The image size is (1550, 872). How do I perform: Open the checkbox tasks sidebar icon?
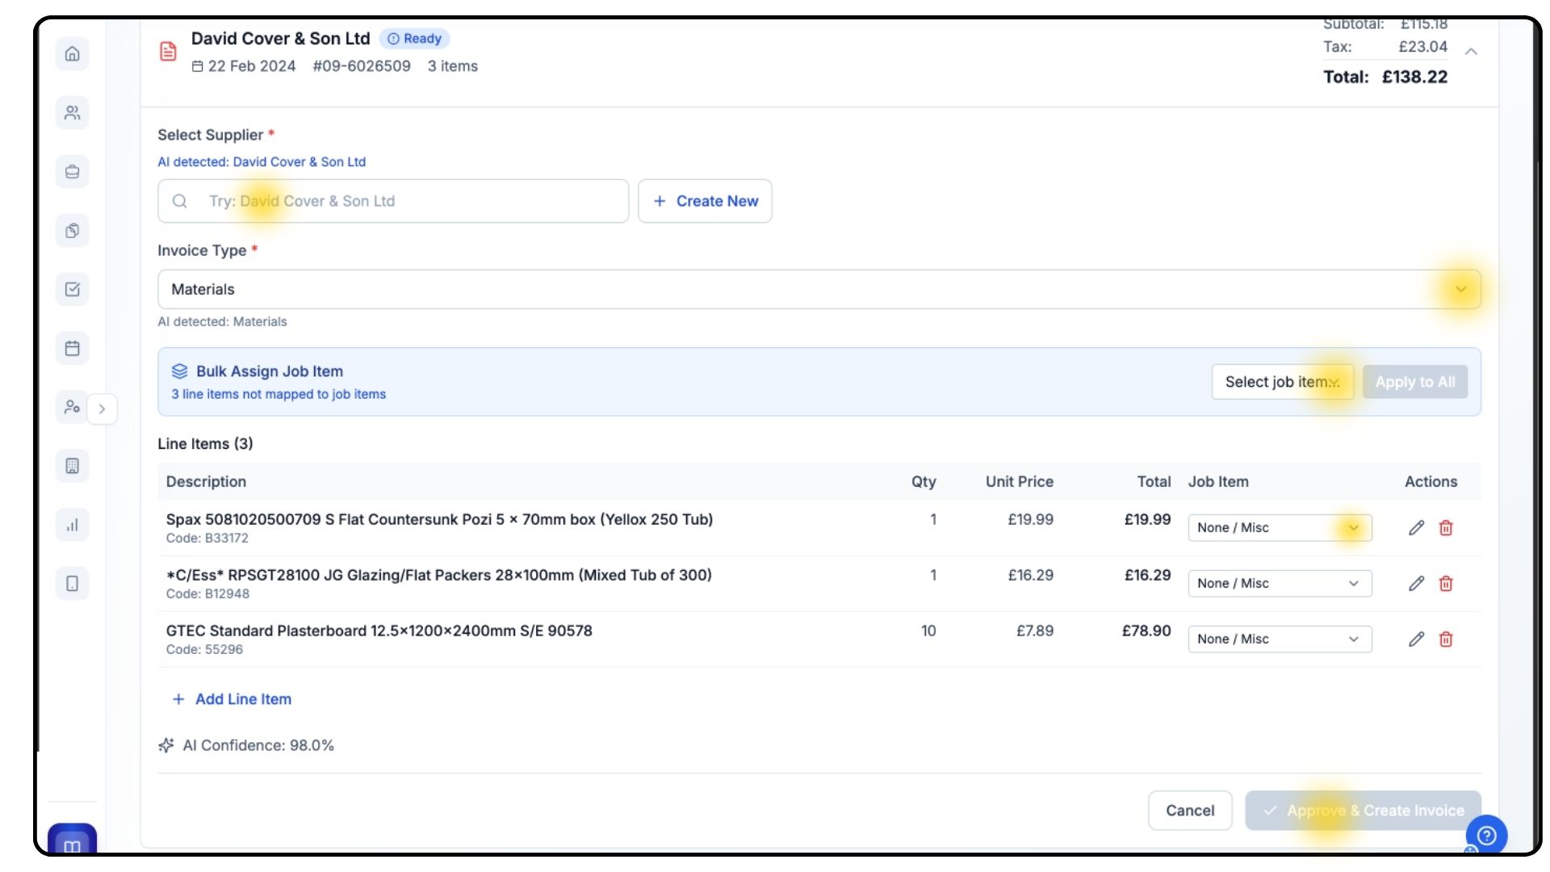pyautogui.click(x=72, y=290)
